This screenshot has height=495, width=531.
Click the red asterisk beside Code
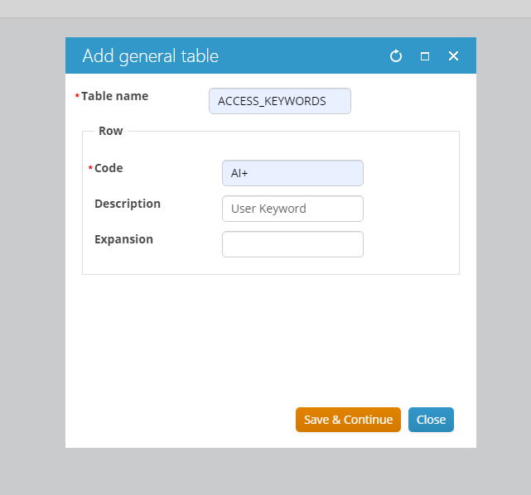click(91, 169)
